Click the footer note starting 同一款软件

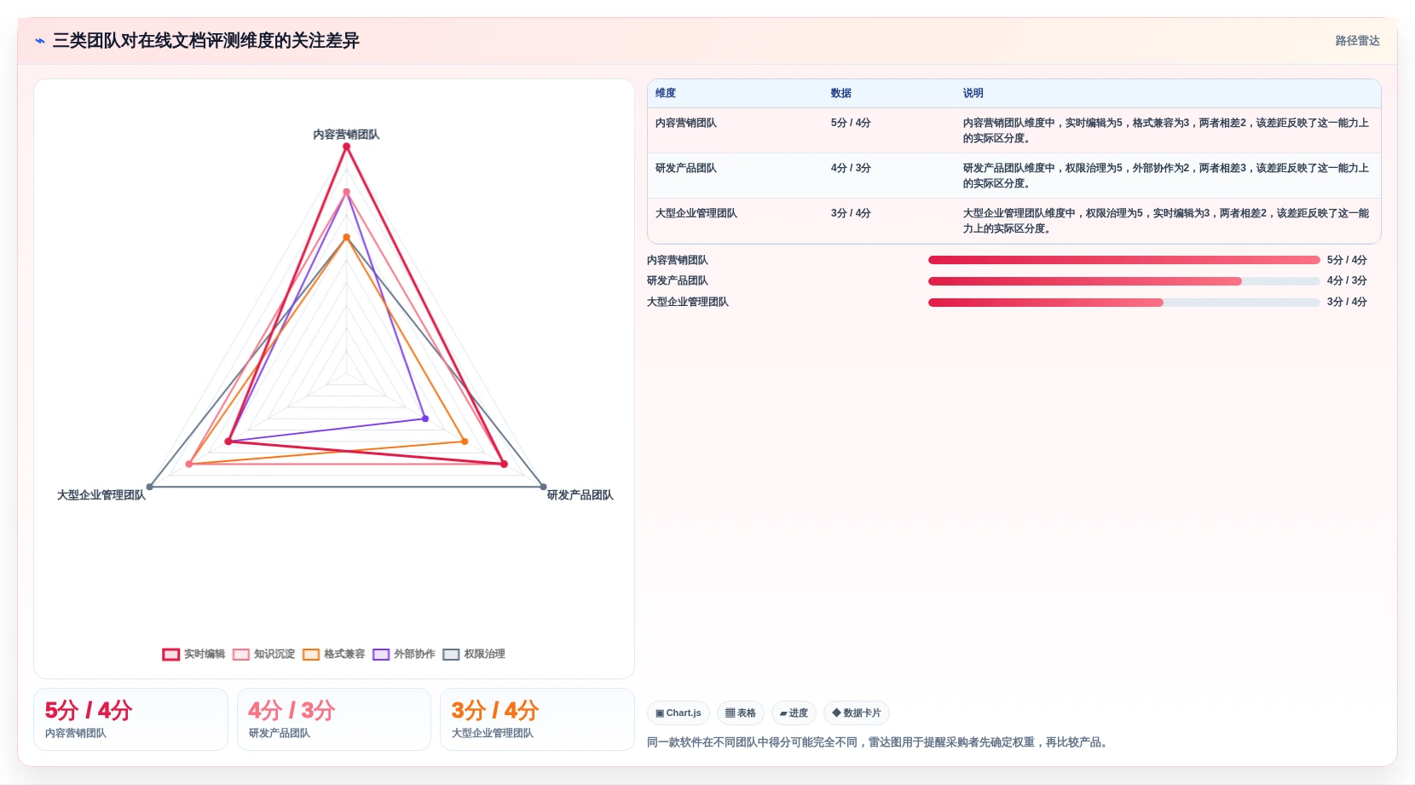coord(880,742)
